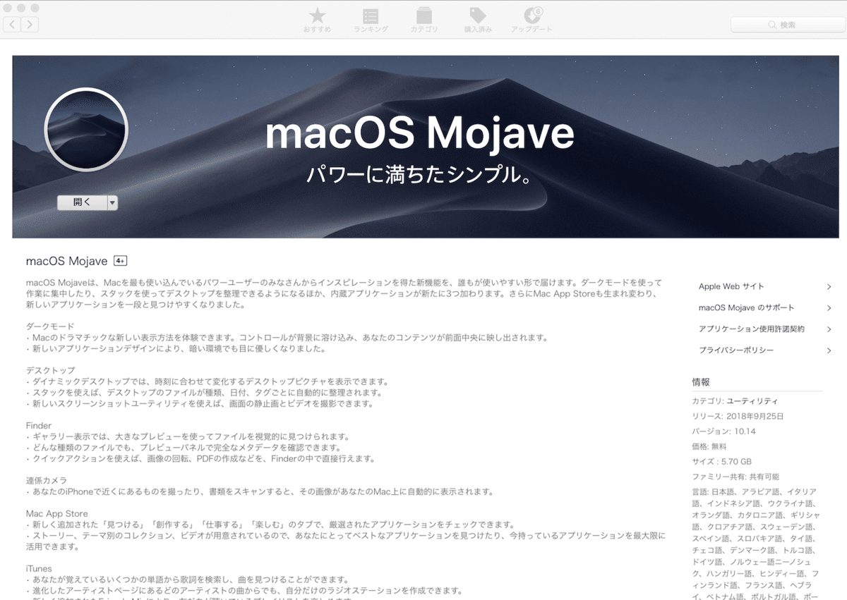
Task: Go forward with the right arrow button
Action: click(x=30, y=25)
